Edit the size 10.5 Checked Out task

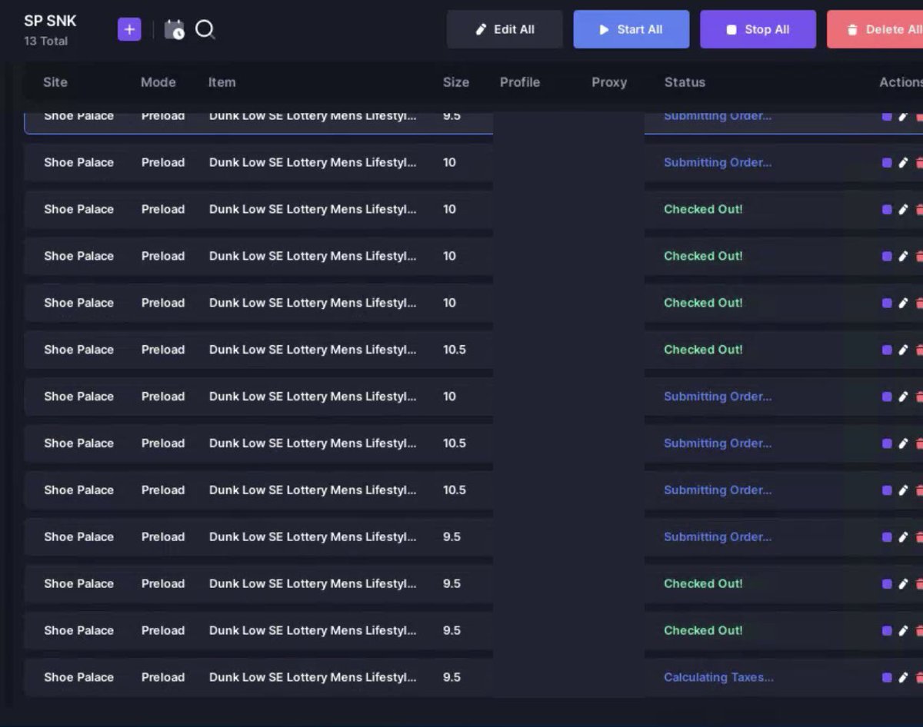tap(903, 350)
